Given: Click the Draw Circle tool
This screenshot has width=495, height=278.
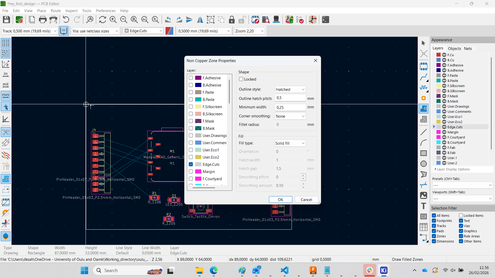Looking at the screenshot, I should point(423,164).
